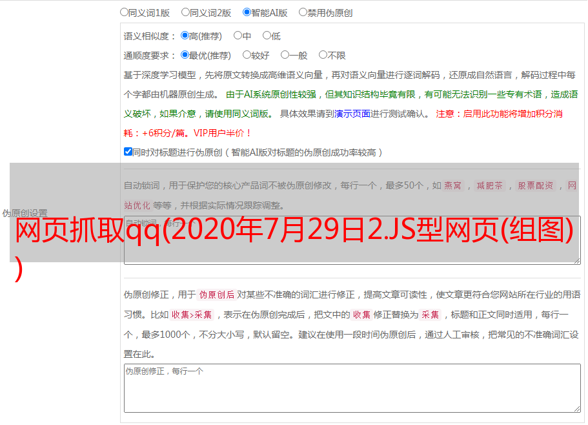Select 禁用伪原创 radio option
588x425 pixels.
303,12
